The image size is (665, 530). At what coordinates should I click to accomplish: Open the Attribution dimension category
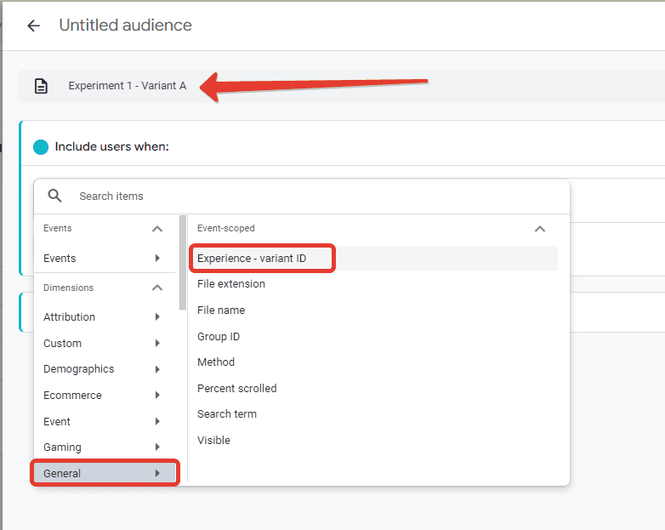click(104, 317)
